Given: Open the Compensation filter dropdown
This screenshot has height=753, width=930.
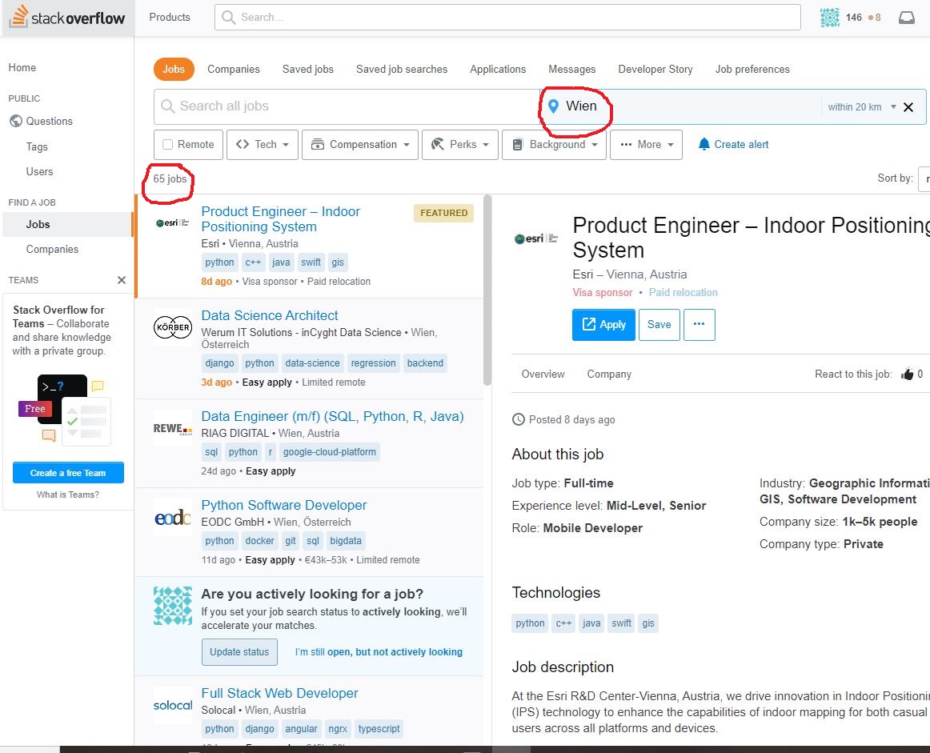Looking at the screenshot, I should (x=359, y=144).
